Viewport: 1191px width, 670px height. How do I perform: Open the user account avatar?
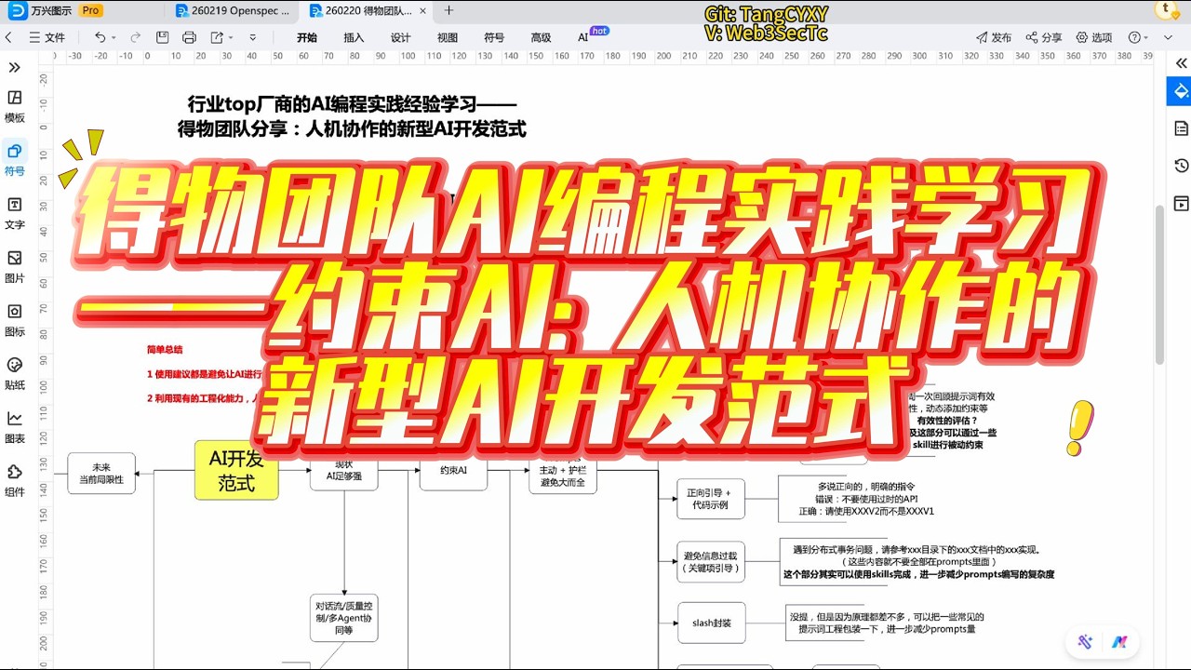click(x=1165, y=10)
